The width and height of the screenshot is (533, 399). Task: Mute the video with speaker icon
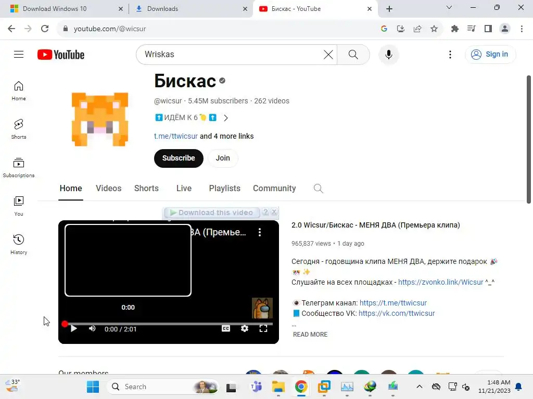[92, 328]
